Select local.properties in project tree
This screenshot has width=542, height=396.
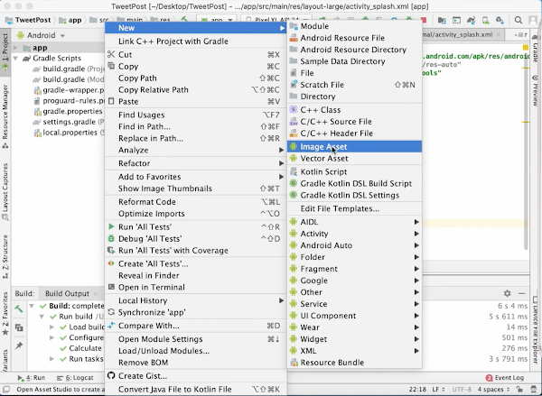click(69, 133)
